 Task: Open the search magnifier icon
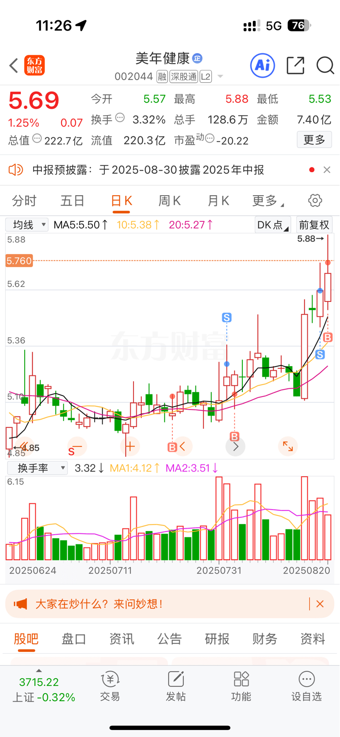(x=325, y=66)
